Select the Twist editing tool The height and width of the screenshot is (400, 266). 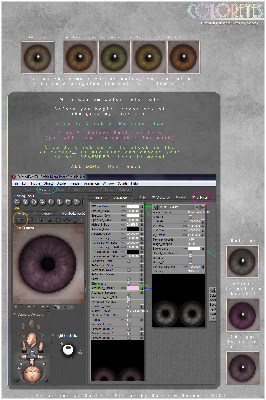tap(26, 202)
